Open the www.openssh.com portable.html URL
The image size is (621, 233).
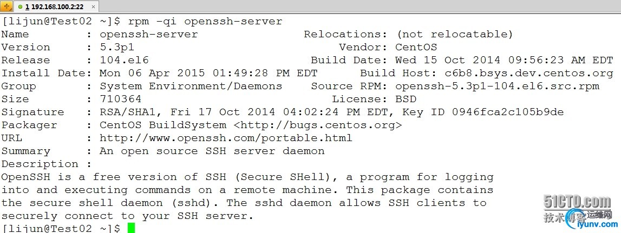pos(226,138)
